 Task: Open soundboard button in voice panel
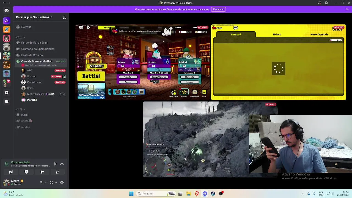(58, 172)
